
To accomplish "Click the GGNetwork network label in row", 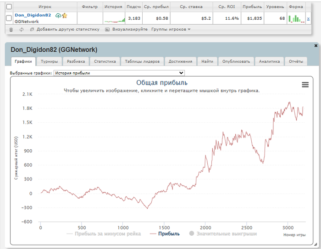I will click(27, 22).
